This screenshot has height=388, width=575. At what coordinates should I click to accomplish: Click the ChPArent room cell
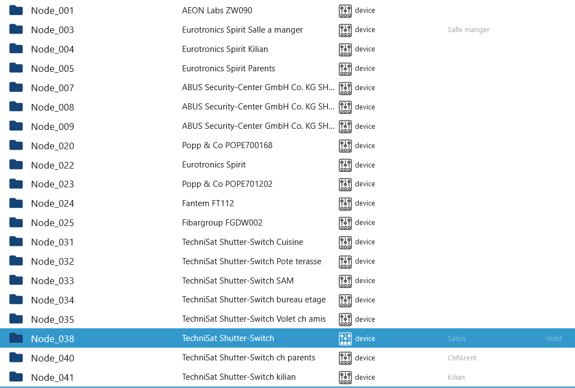coord(462,358)
